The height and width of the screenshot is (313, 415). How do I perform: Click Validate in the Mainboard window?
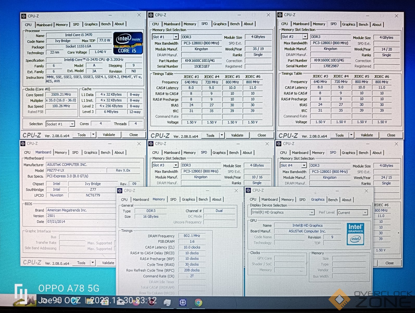tap(108, 263)
